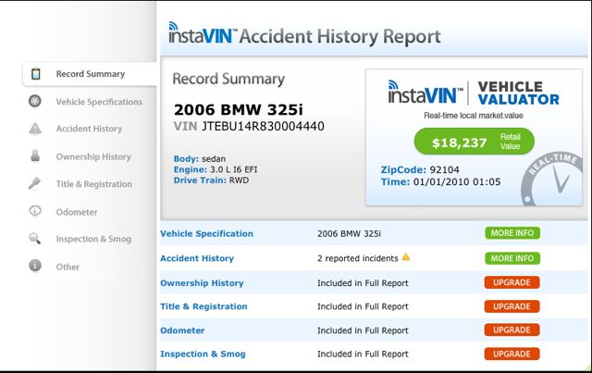
Task: Click the '2 reported incidents' text
Action: [358, 258]
